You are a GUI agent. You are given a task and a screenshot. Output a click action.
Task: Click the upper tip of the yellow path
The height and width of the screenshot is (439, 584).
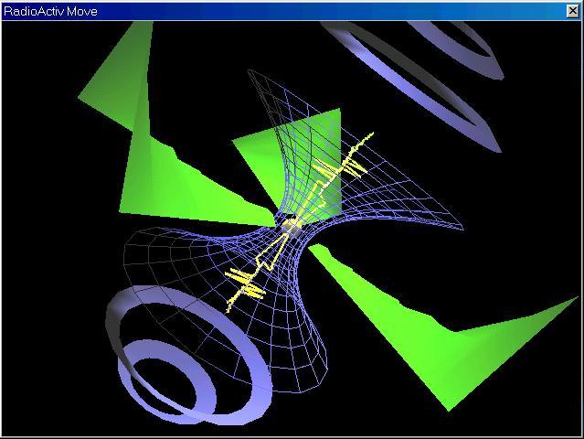(x=372, y=134)
